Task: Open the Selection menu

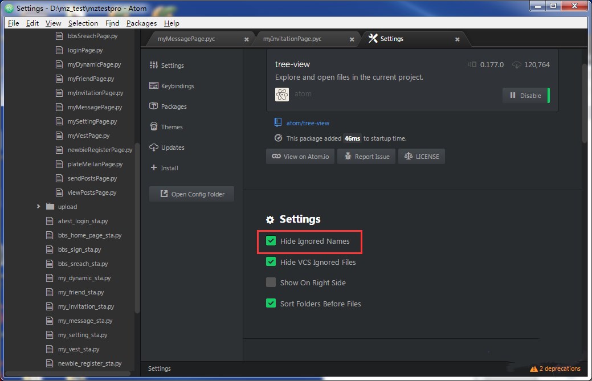Action: [83, 23]
